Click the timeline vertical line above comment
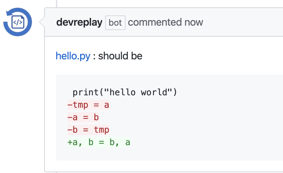The image size is (283, 173). coord(57,4)
